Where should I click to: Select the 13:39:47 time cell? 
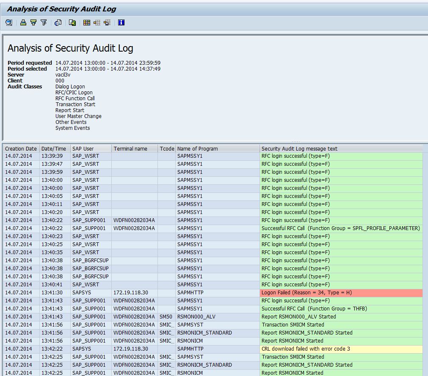click(x=55, y=164)
